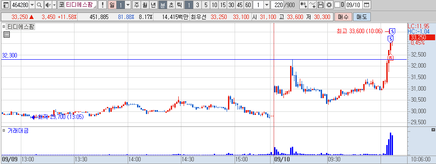This screenshot has width=436, height=164.
Task: Switch to the 틱 tick chart tab
Action: [x=180, y=5]
